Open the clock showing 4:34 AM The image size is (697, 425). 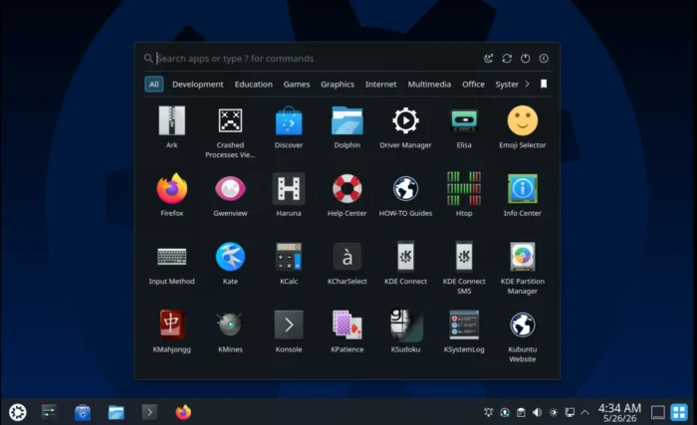click(x=619, y=412)
